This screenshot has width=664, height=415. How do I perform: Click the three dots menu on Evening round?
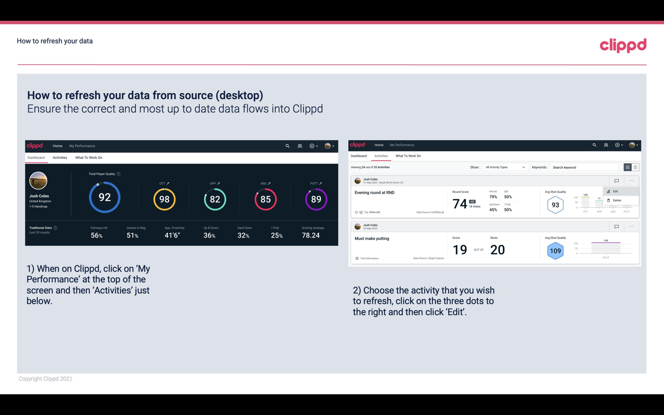(x=631, y=180)
